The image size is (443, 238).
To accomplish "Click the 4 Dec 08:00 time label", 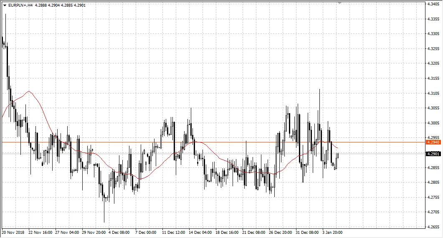I will click(119, 232).
